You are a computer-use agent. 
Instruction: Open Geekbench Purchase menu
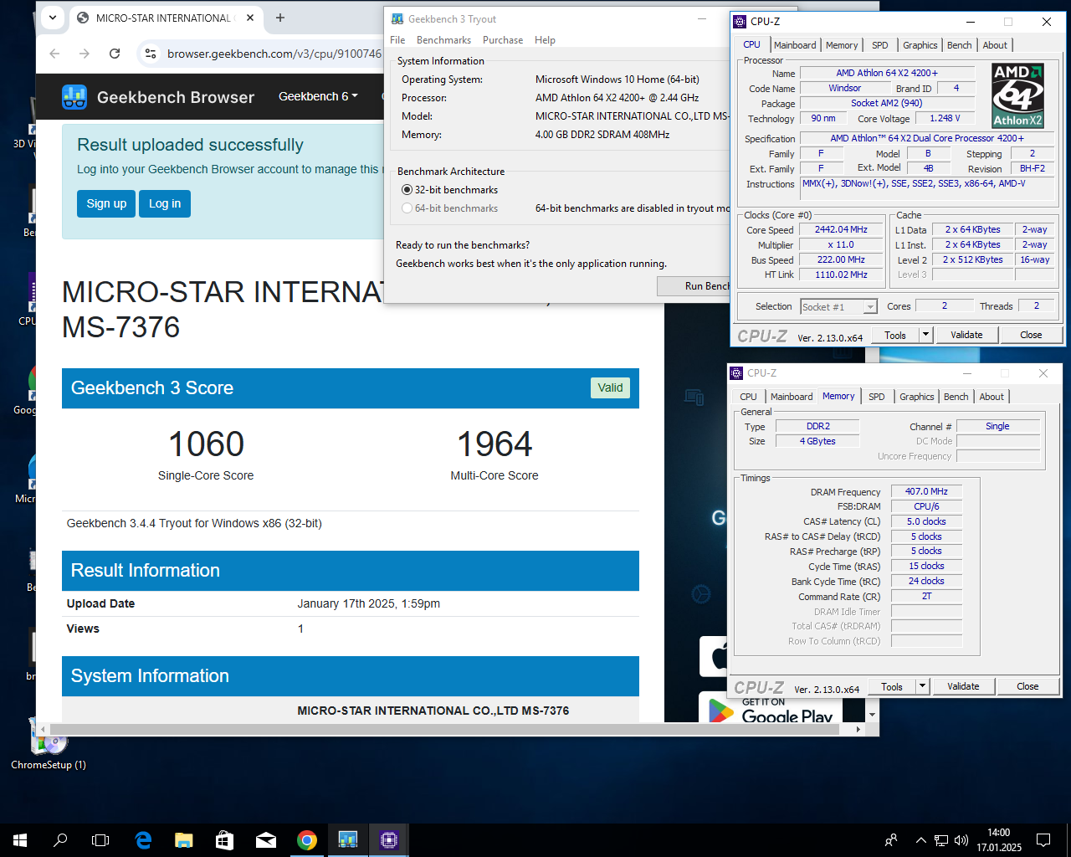[x=503, y=40]
